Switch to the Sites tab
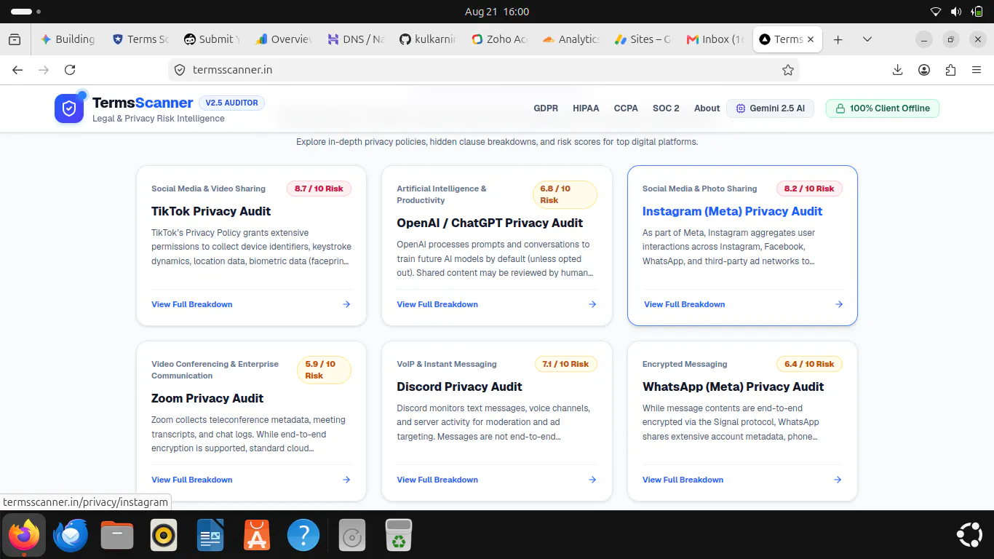The width and height of the screenshot is (994, 559). (x=643, y=39)
